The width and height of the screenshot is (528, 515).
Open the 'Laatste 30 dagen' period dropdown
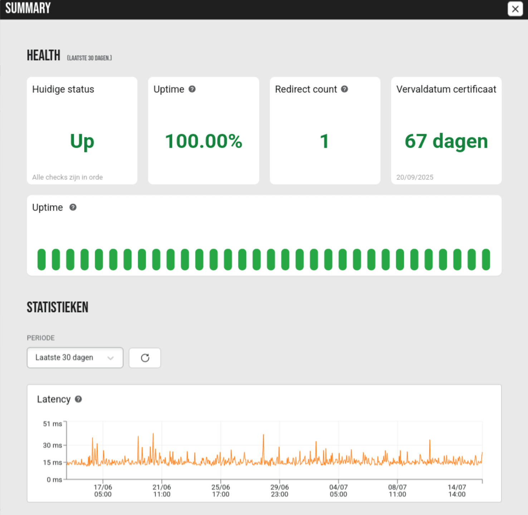pyautogui.click(x=75, y=358)
